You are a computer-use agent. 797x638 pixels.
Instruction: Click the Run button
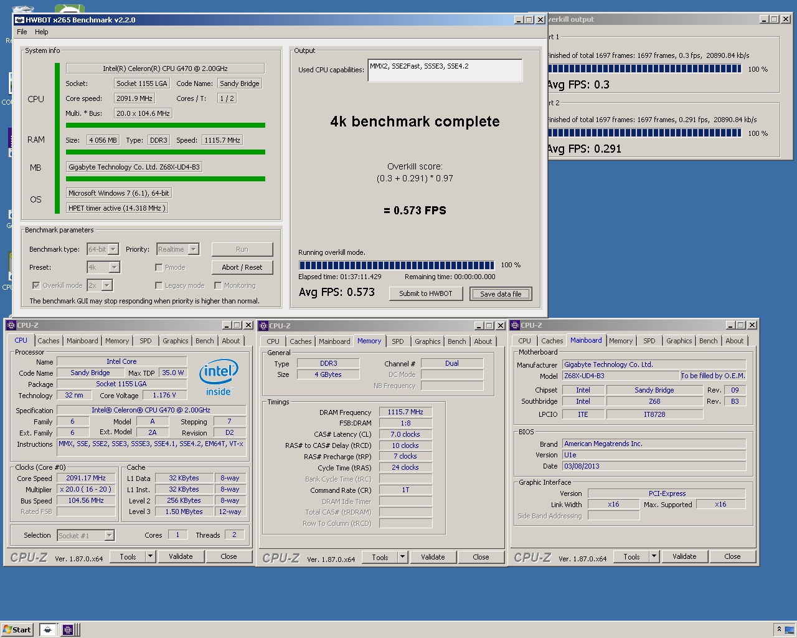coord(242,249)
